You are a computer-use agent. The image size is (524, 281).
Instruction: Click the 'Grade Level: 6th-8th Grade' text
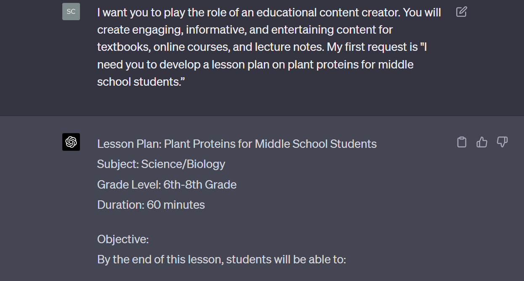click(167, 185)
